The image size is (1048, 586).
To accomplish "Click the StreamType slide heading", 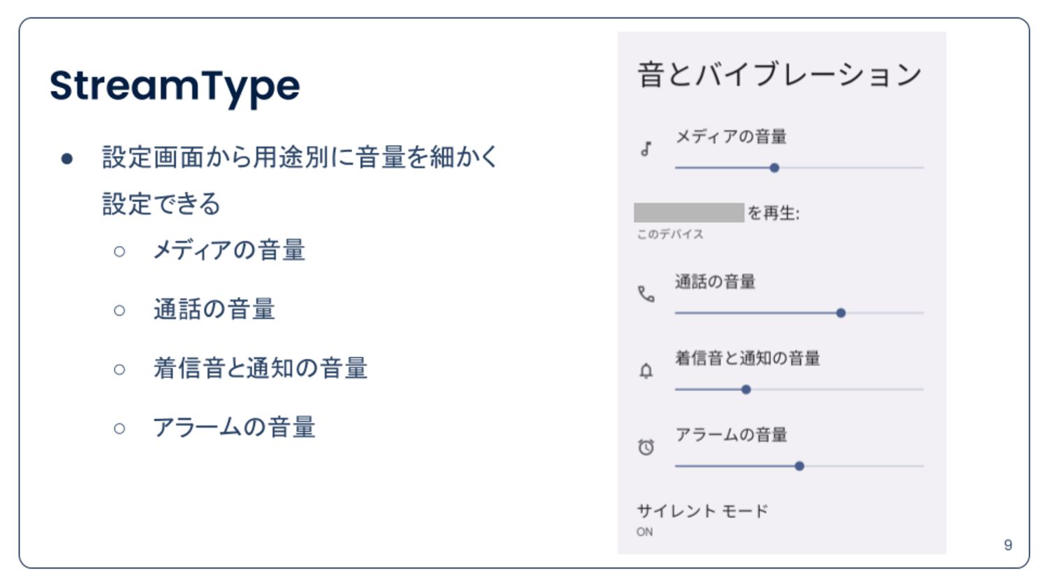I will 175,87.
